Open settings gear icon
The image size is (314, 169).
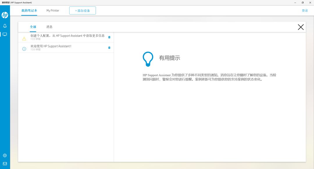(5, 155)
